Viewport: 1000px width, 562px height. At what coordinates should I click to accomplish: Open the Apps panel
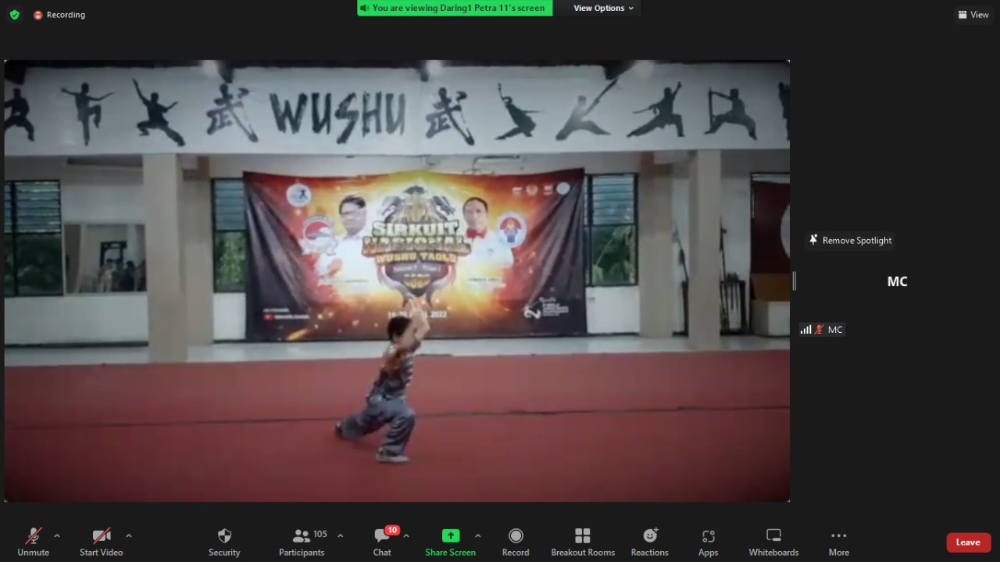tap(708, 542)
